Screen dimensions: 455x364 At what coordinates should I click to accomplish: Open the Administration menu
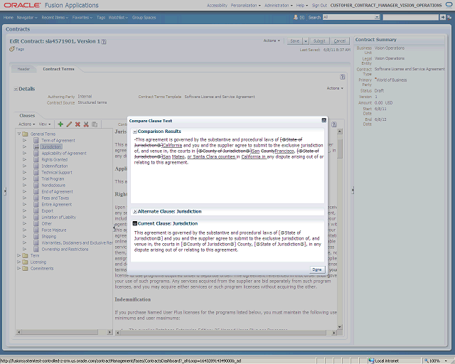[x=278, y=5]
